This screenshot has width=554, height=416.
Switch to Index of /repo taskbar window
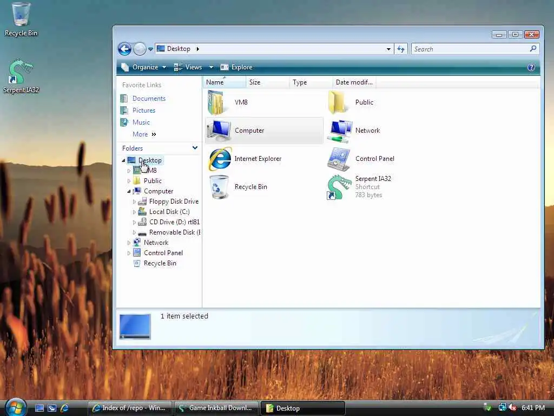point(129,408)
